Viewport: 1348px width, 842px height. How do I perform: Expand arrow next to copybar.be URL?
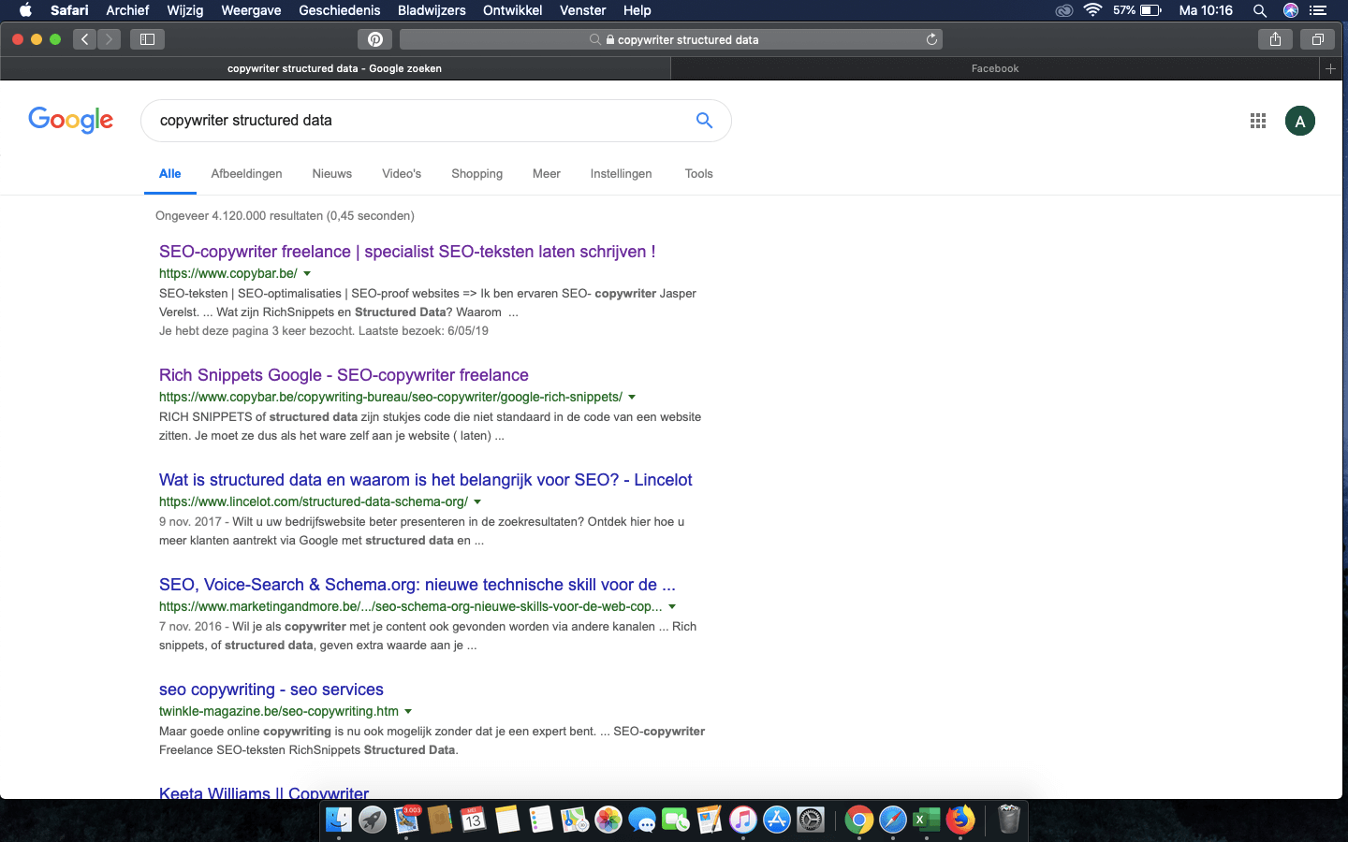[307, 274]
